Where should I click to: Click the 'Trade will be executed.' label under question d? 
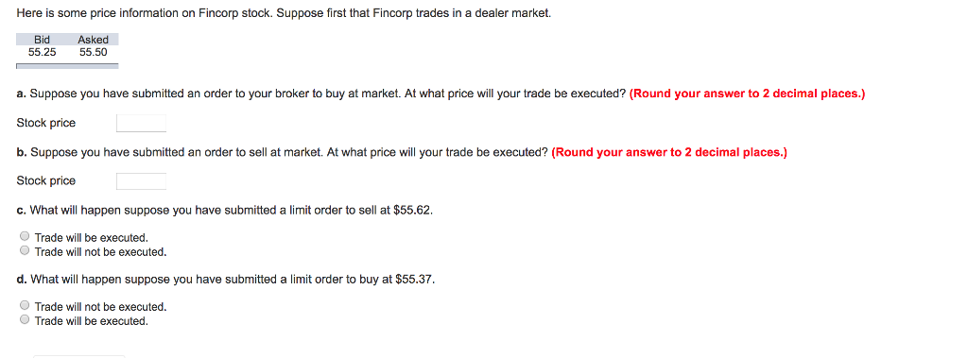(92, 321)
